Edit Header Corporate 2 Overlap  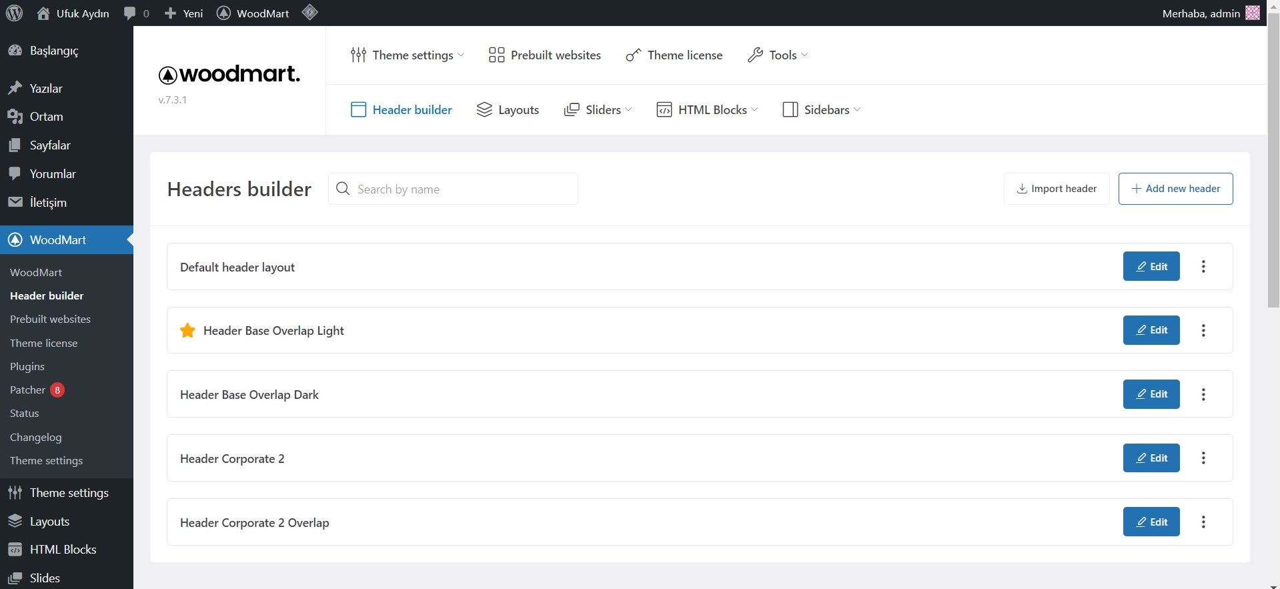click(x=1151, y=522)
